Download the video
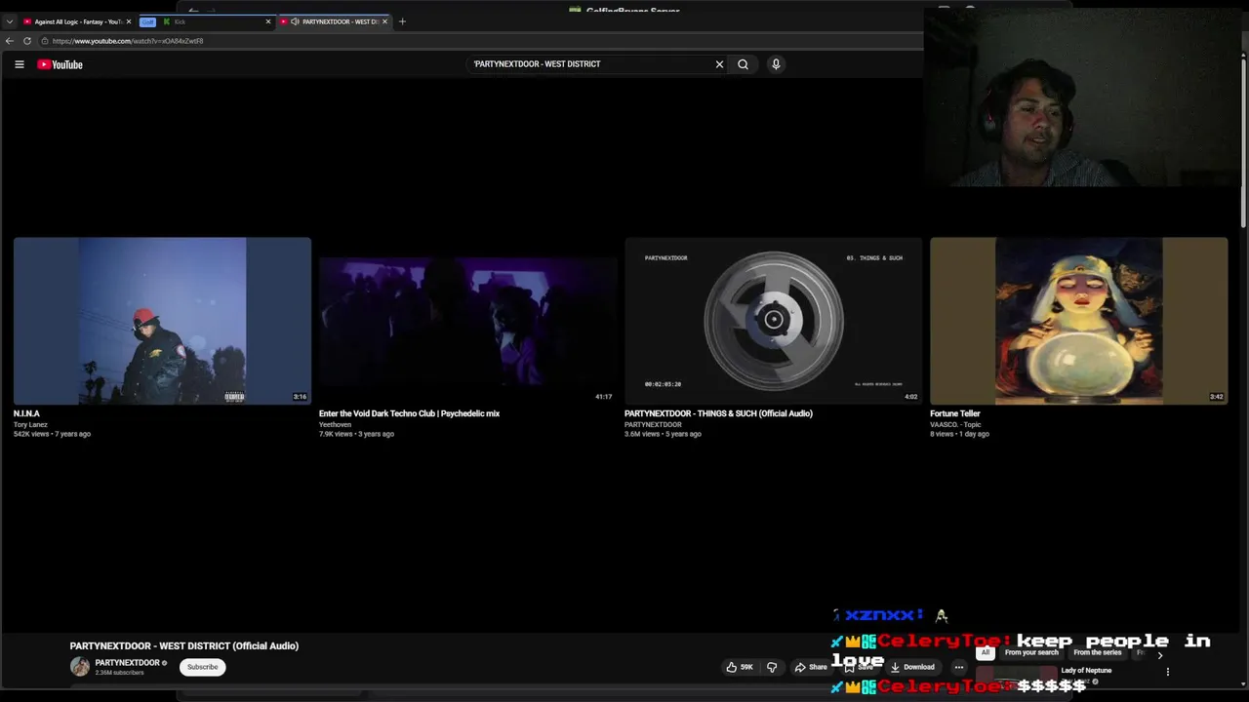Screen dimensions: 1249x702 [912, 667]
